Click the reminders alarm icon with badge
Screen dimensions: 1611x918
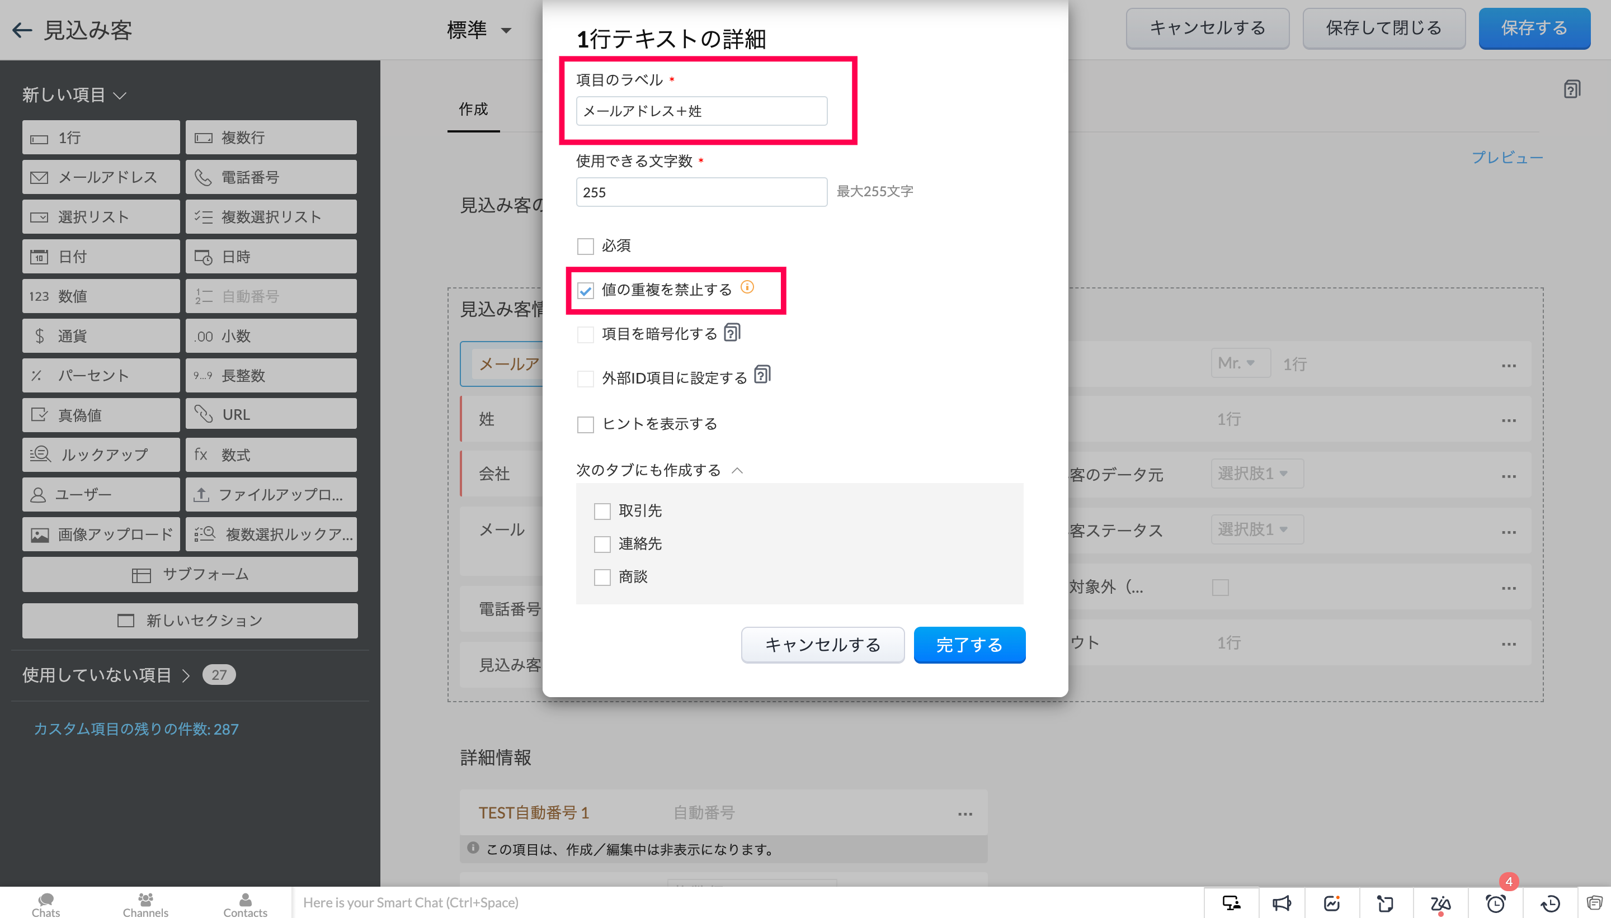pos(1495,903)
